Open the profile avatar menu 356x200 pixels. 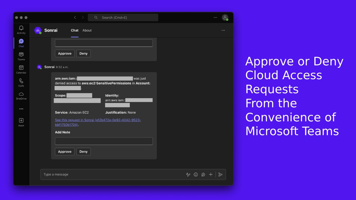[225, 17]
